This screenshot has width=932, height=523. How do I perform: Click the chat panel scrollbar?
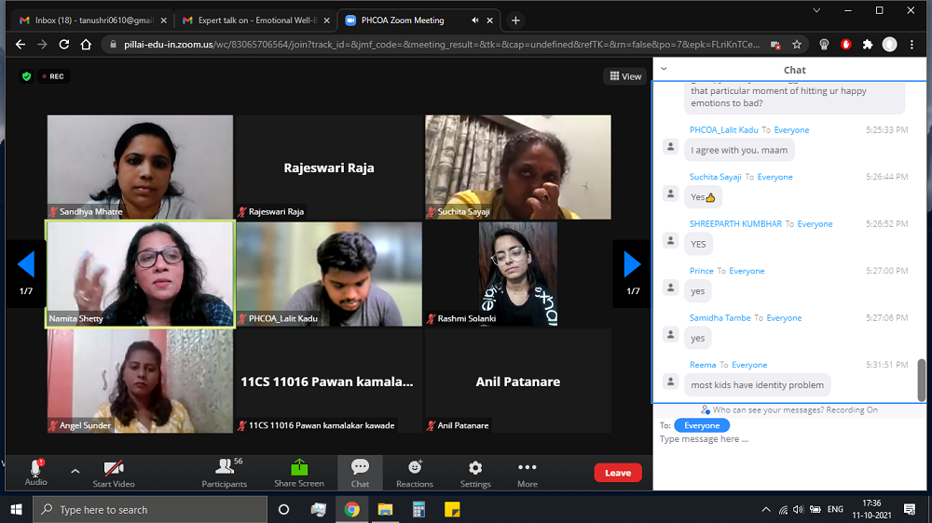pos(922,379)
